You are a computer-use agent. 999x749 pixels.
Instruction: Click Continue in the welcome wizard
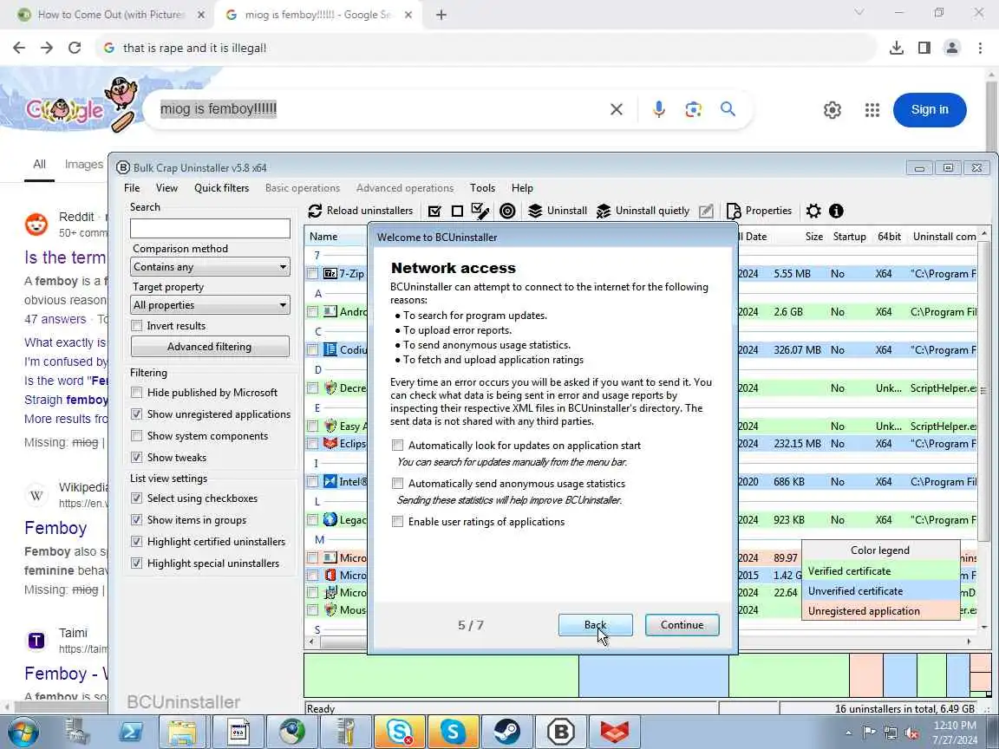(682, 625)
